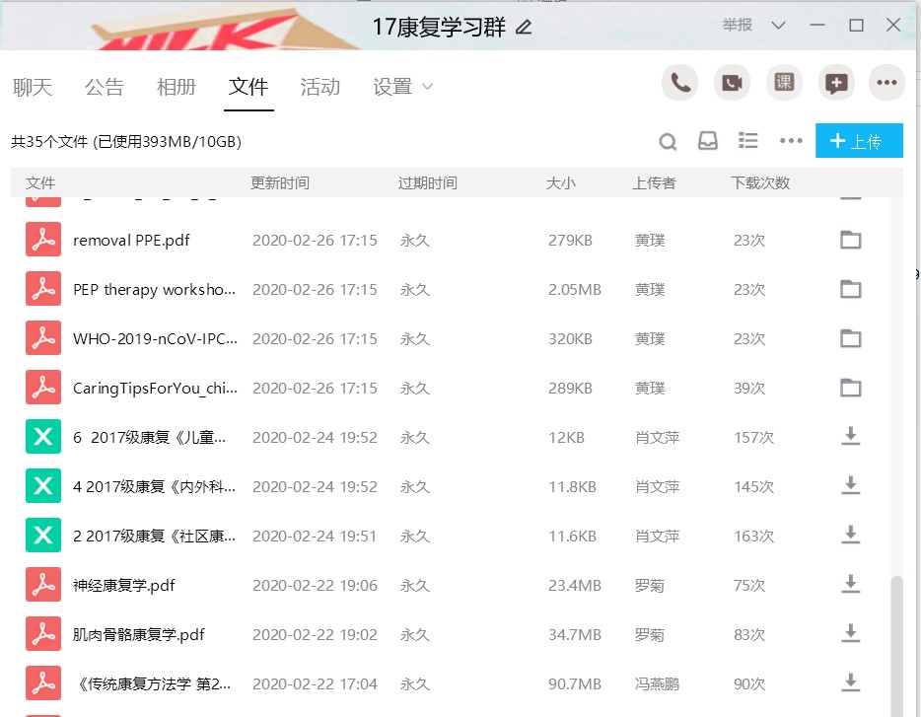Viewport: 921px width, 717px height.
Task: Click uploader 肖文萍 on the 157次 row
Action: 657,437
